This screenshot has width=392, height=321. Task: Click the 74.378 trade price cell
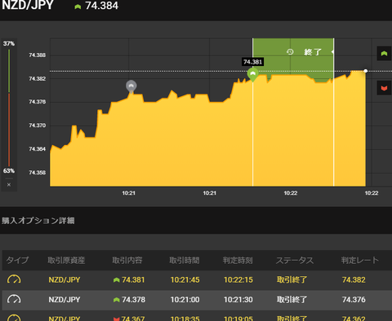point(133,300)
